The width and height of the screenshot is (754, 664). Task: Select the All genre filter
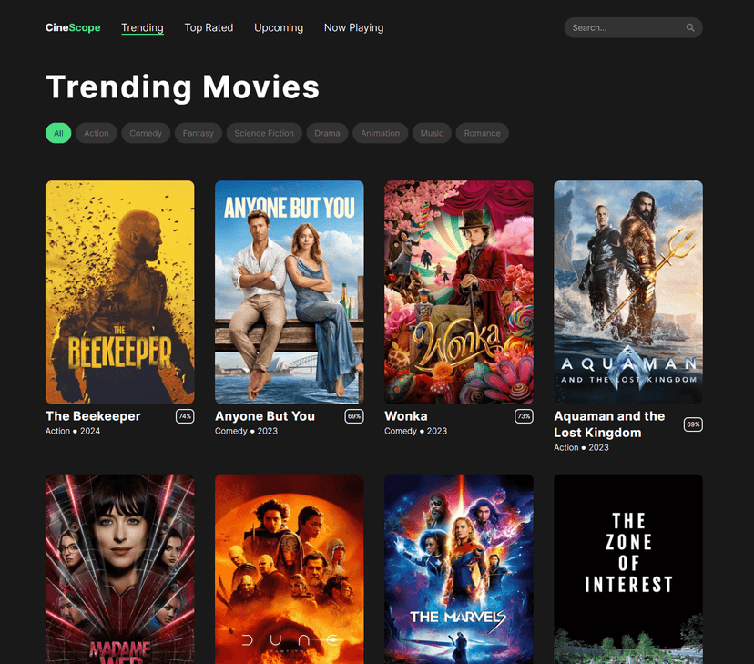[58, 133]
